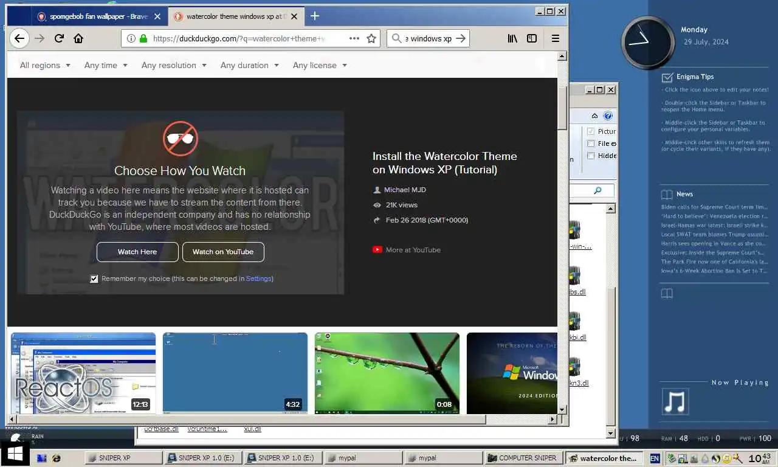Toggle the Pictur… checkbox in Explorer window

590,131
